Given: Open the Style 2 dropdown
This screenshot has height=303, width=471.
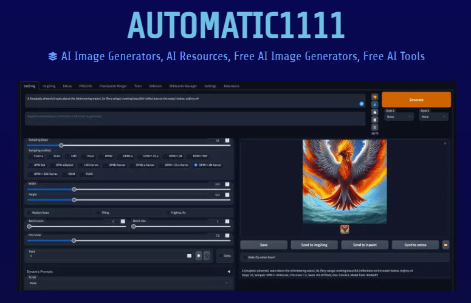Looking at the screenshot, I should pyautogui.click(x=434, y=117).
